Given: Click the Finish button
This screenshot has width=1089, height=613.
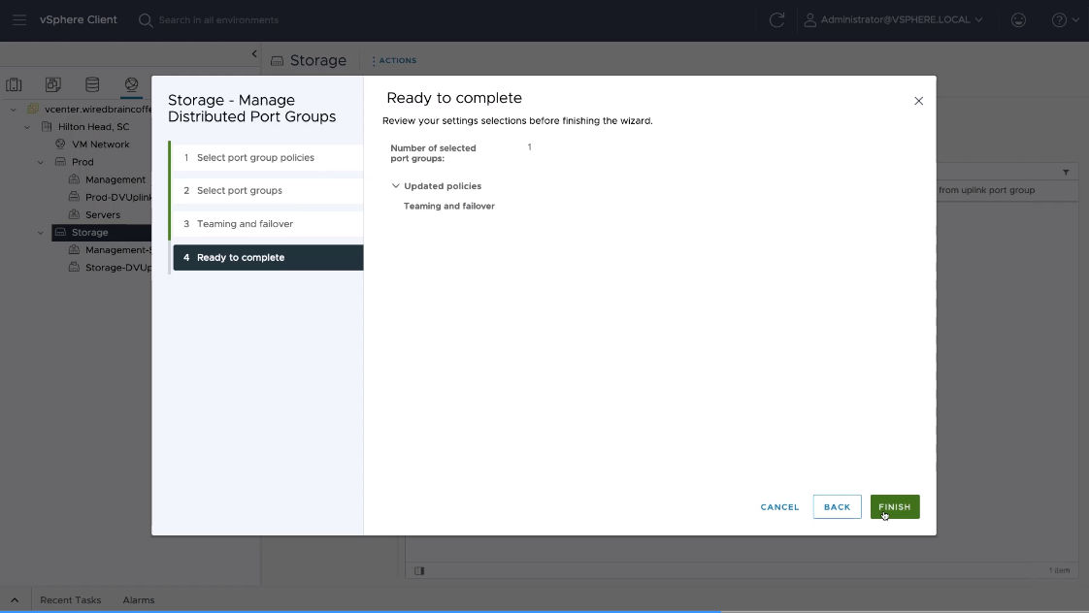Looking at the screenshot, I should (x=894, y=507).
